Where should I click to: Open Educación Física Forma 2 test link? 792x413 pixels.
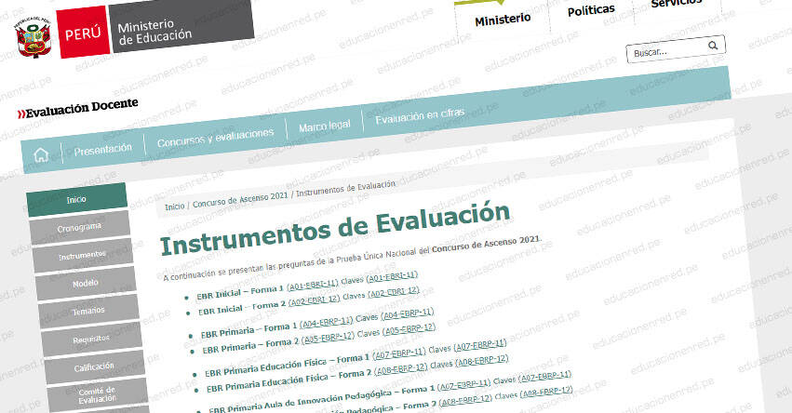coord(401,368)
